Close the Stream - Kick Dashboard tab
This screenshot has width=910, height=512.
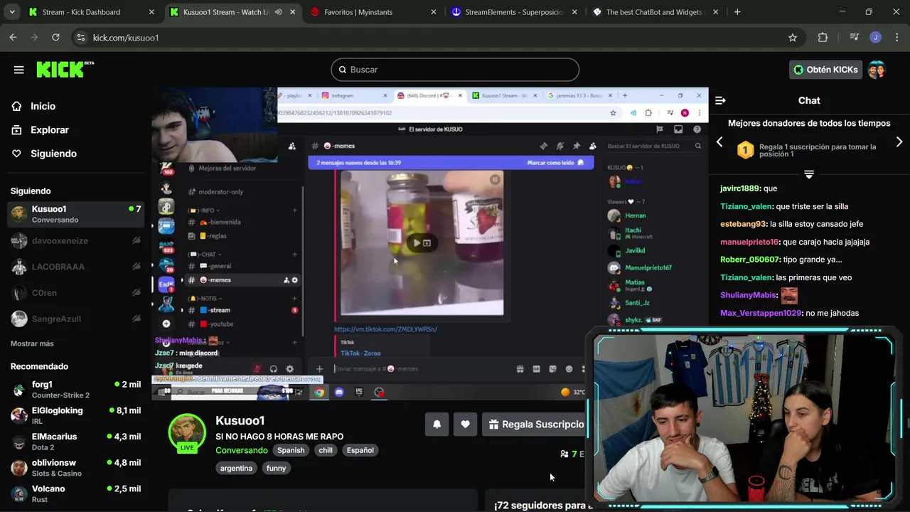pyautogui.click(x=151, y=12)
